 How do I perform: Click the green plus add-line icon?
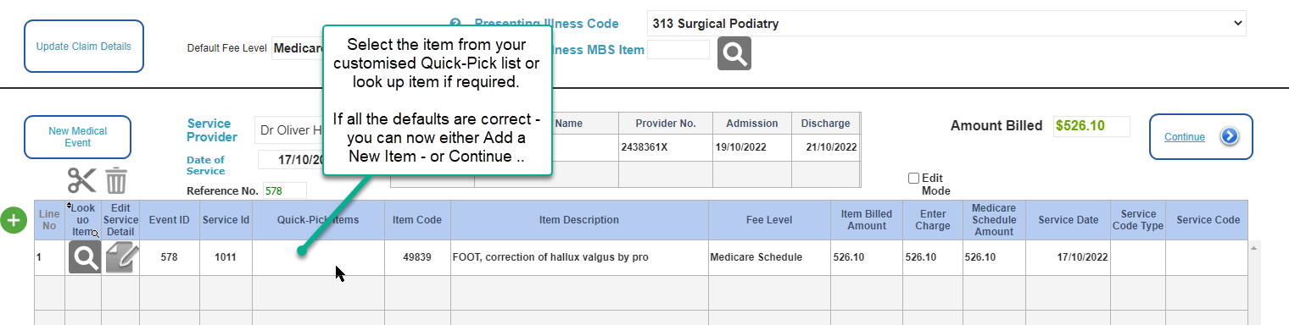tap(14, 220)
